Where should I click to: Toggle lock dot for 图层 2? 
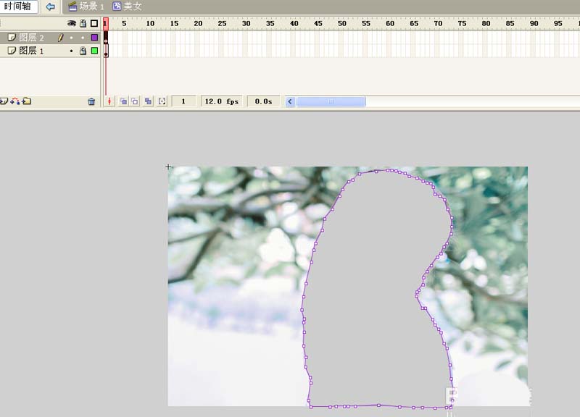(83, 38)
